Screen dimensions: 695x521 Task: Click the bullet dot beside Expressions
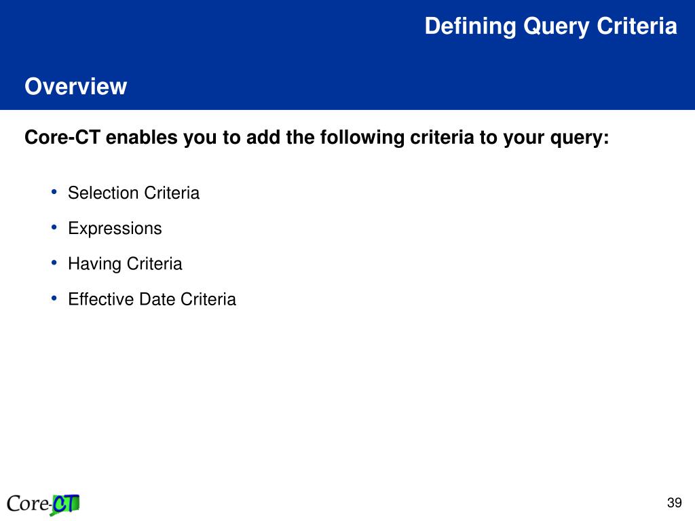(54, 227)
